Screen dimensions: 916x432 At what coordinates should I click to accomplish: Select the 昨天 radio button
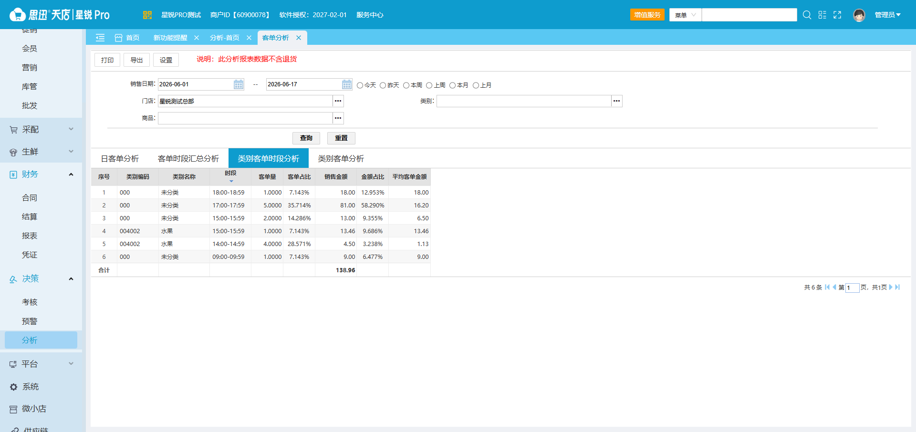(x=383, y=85)
